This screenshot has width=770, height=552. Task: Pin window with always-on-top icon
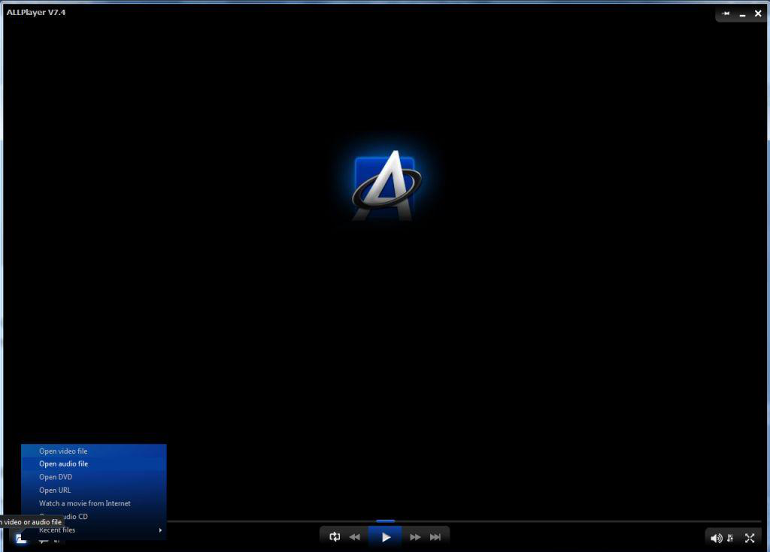726,14
